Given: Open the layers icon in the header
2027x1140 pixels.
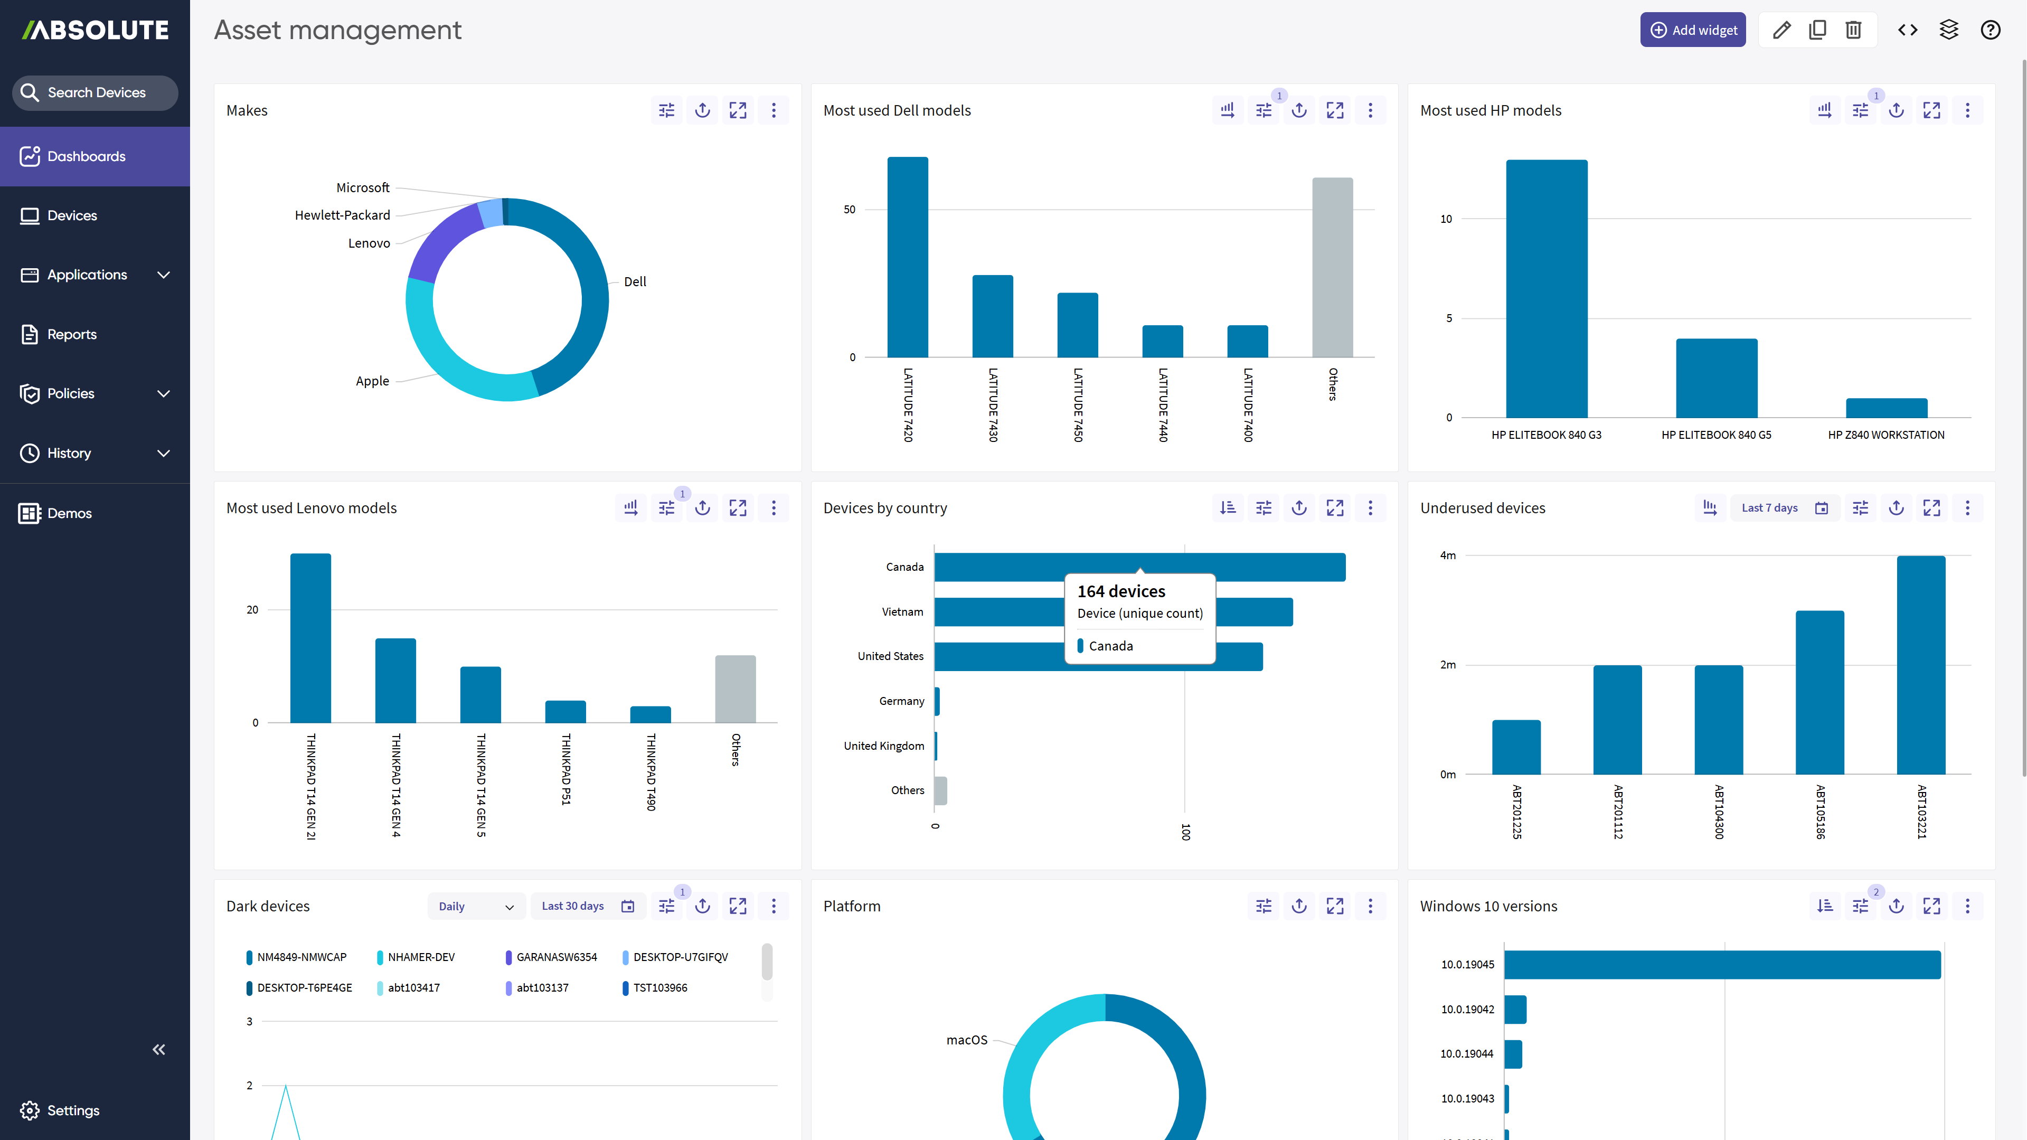Looking at the screenshot, I should [1949, 30].
